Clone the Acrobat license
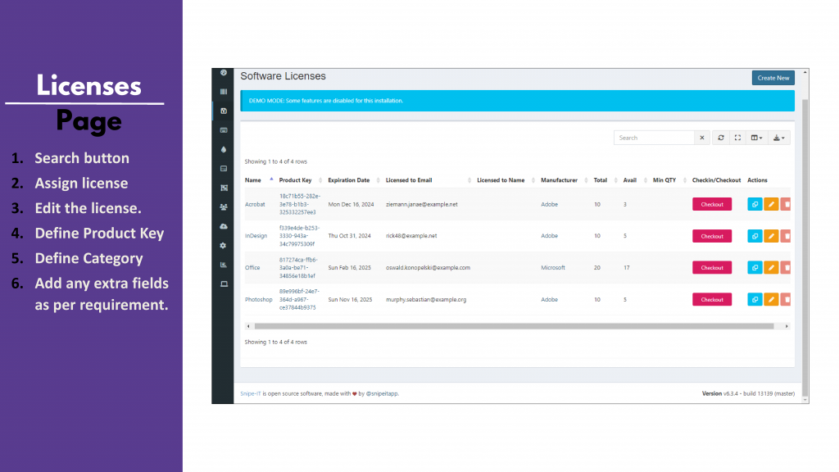 pyautogui.click(x=755, y=204)
